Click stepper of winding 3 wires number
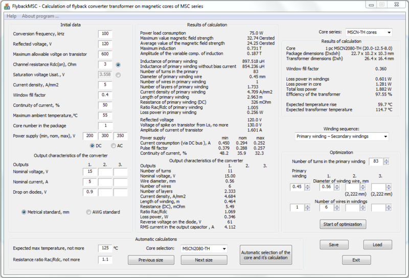 point(389,207)
